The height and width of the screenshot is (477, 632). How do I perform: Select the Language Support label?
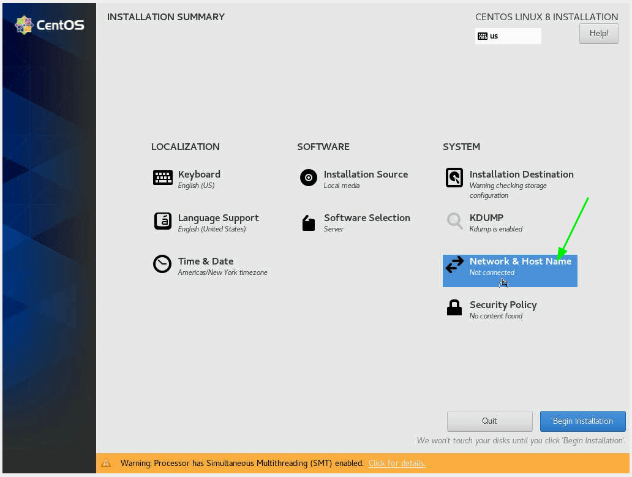point(219,218)
